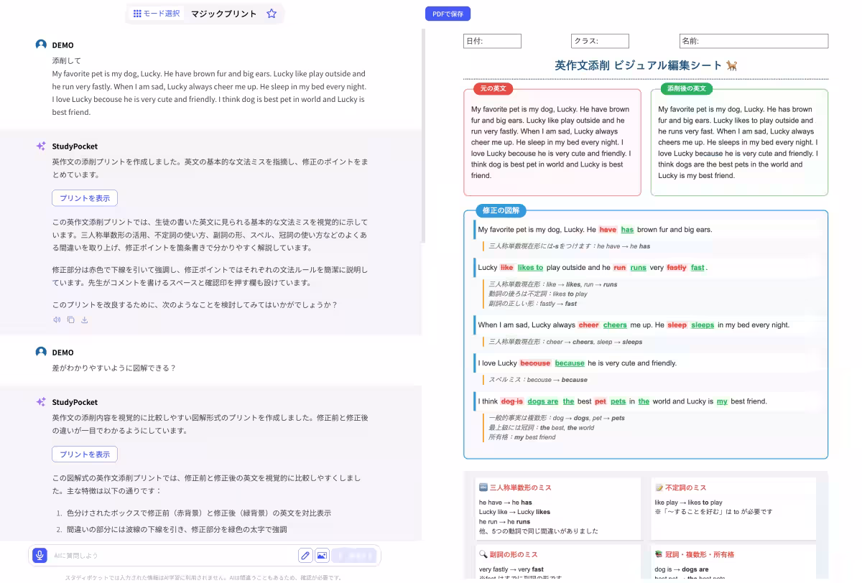Toggle the star favorite next to マジックプリント
This screenshot has height=583, width=862.
pyautogui.click(x=271, y=13)
